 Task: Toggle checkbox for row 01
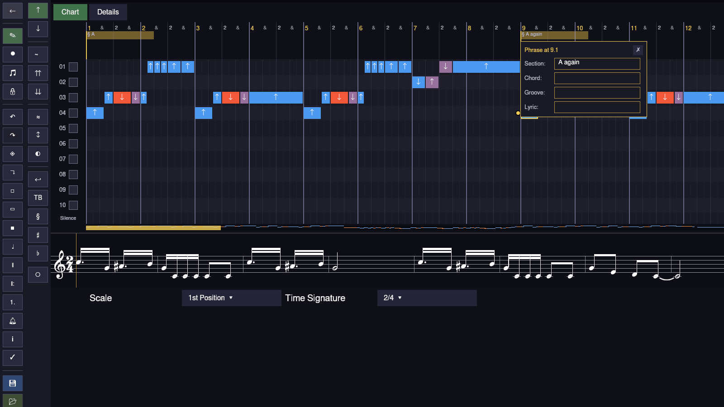(73, 67)
